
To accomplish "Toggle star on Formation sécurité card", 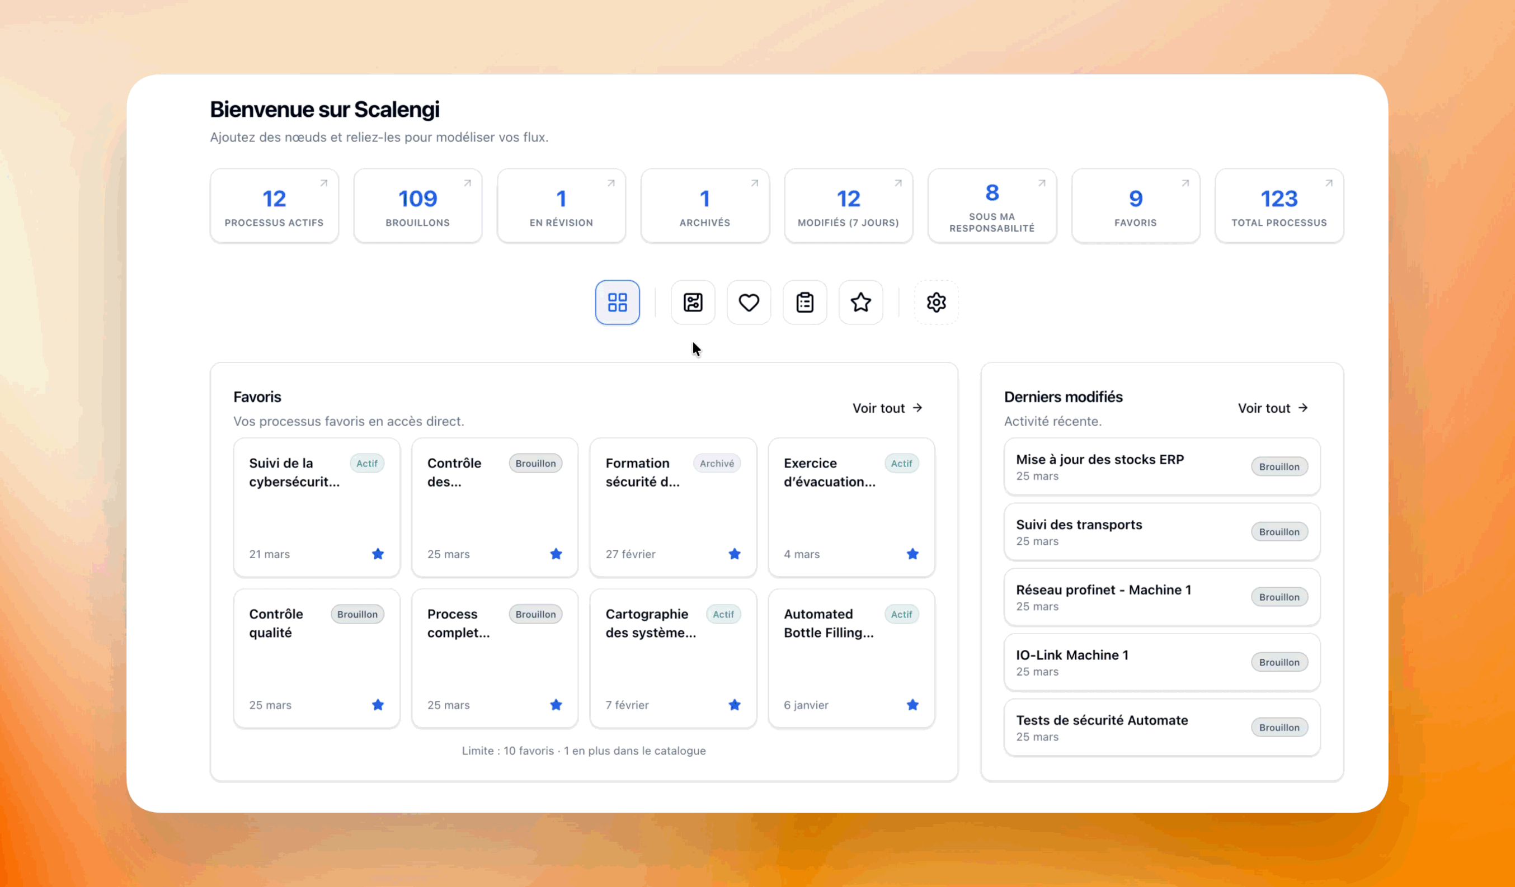I will 734,554.
